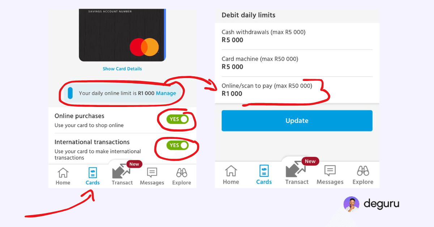Image resolution: width=434 pixels, height=227 pixels.
Task: Tap the Home icon on the right screen
Action: (x=231, y=175)
